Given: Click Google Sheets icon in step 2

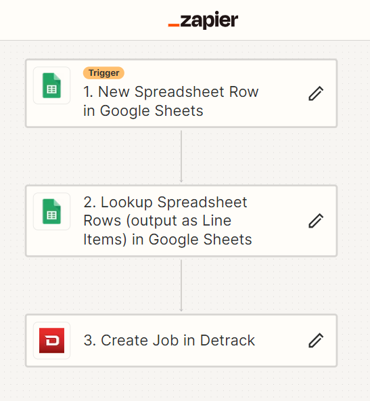Looking at the screenshot, I should [51, 211].
